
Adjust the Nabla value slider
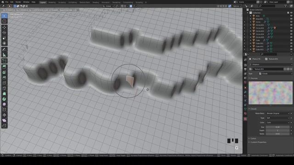277,134
